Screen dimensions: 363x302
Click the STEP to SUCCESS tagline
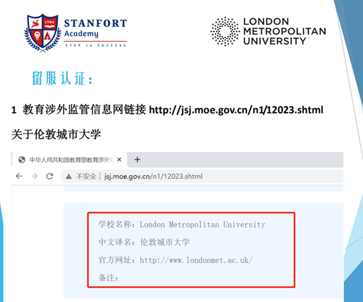[x=96, y=45]
